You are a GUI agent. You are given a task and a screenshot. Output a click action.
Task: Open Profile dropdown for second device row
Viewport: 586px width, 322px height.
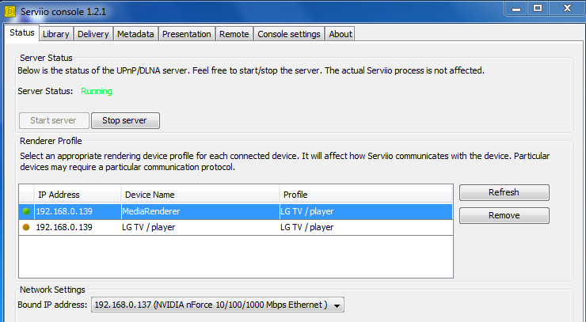pyautogui.click(x=364, y=228)
